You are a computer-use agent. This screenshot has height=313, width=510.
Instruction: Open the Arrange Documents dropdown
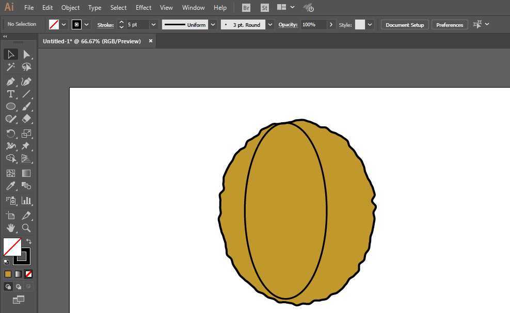[x=285, y=7]
